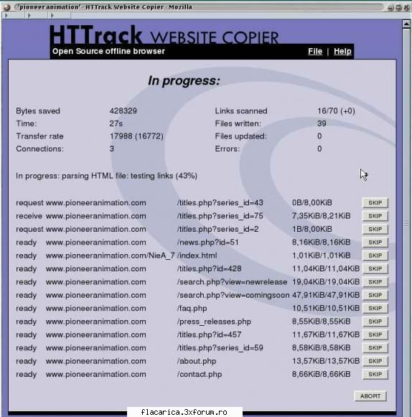Viewport: 412px width, 417px height.
Task: Skip the titles.php?id=428 download
Action: coord(375,268)
